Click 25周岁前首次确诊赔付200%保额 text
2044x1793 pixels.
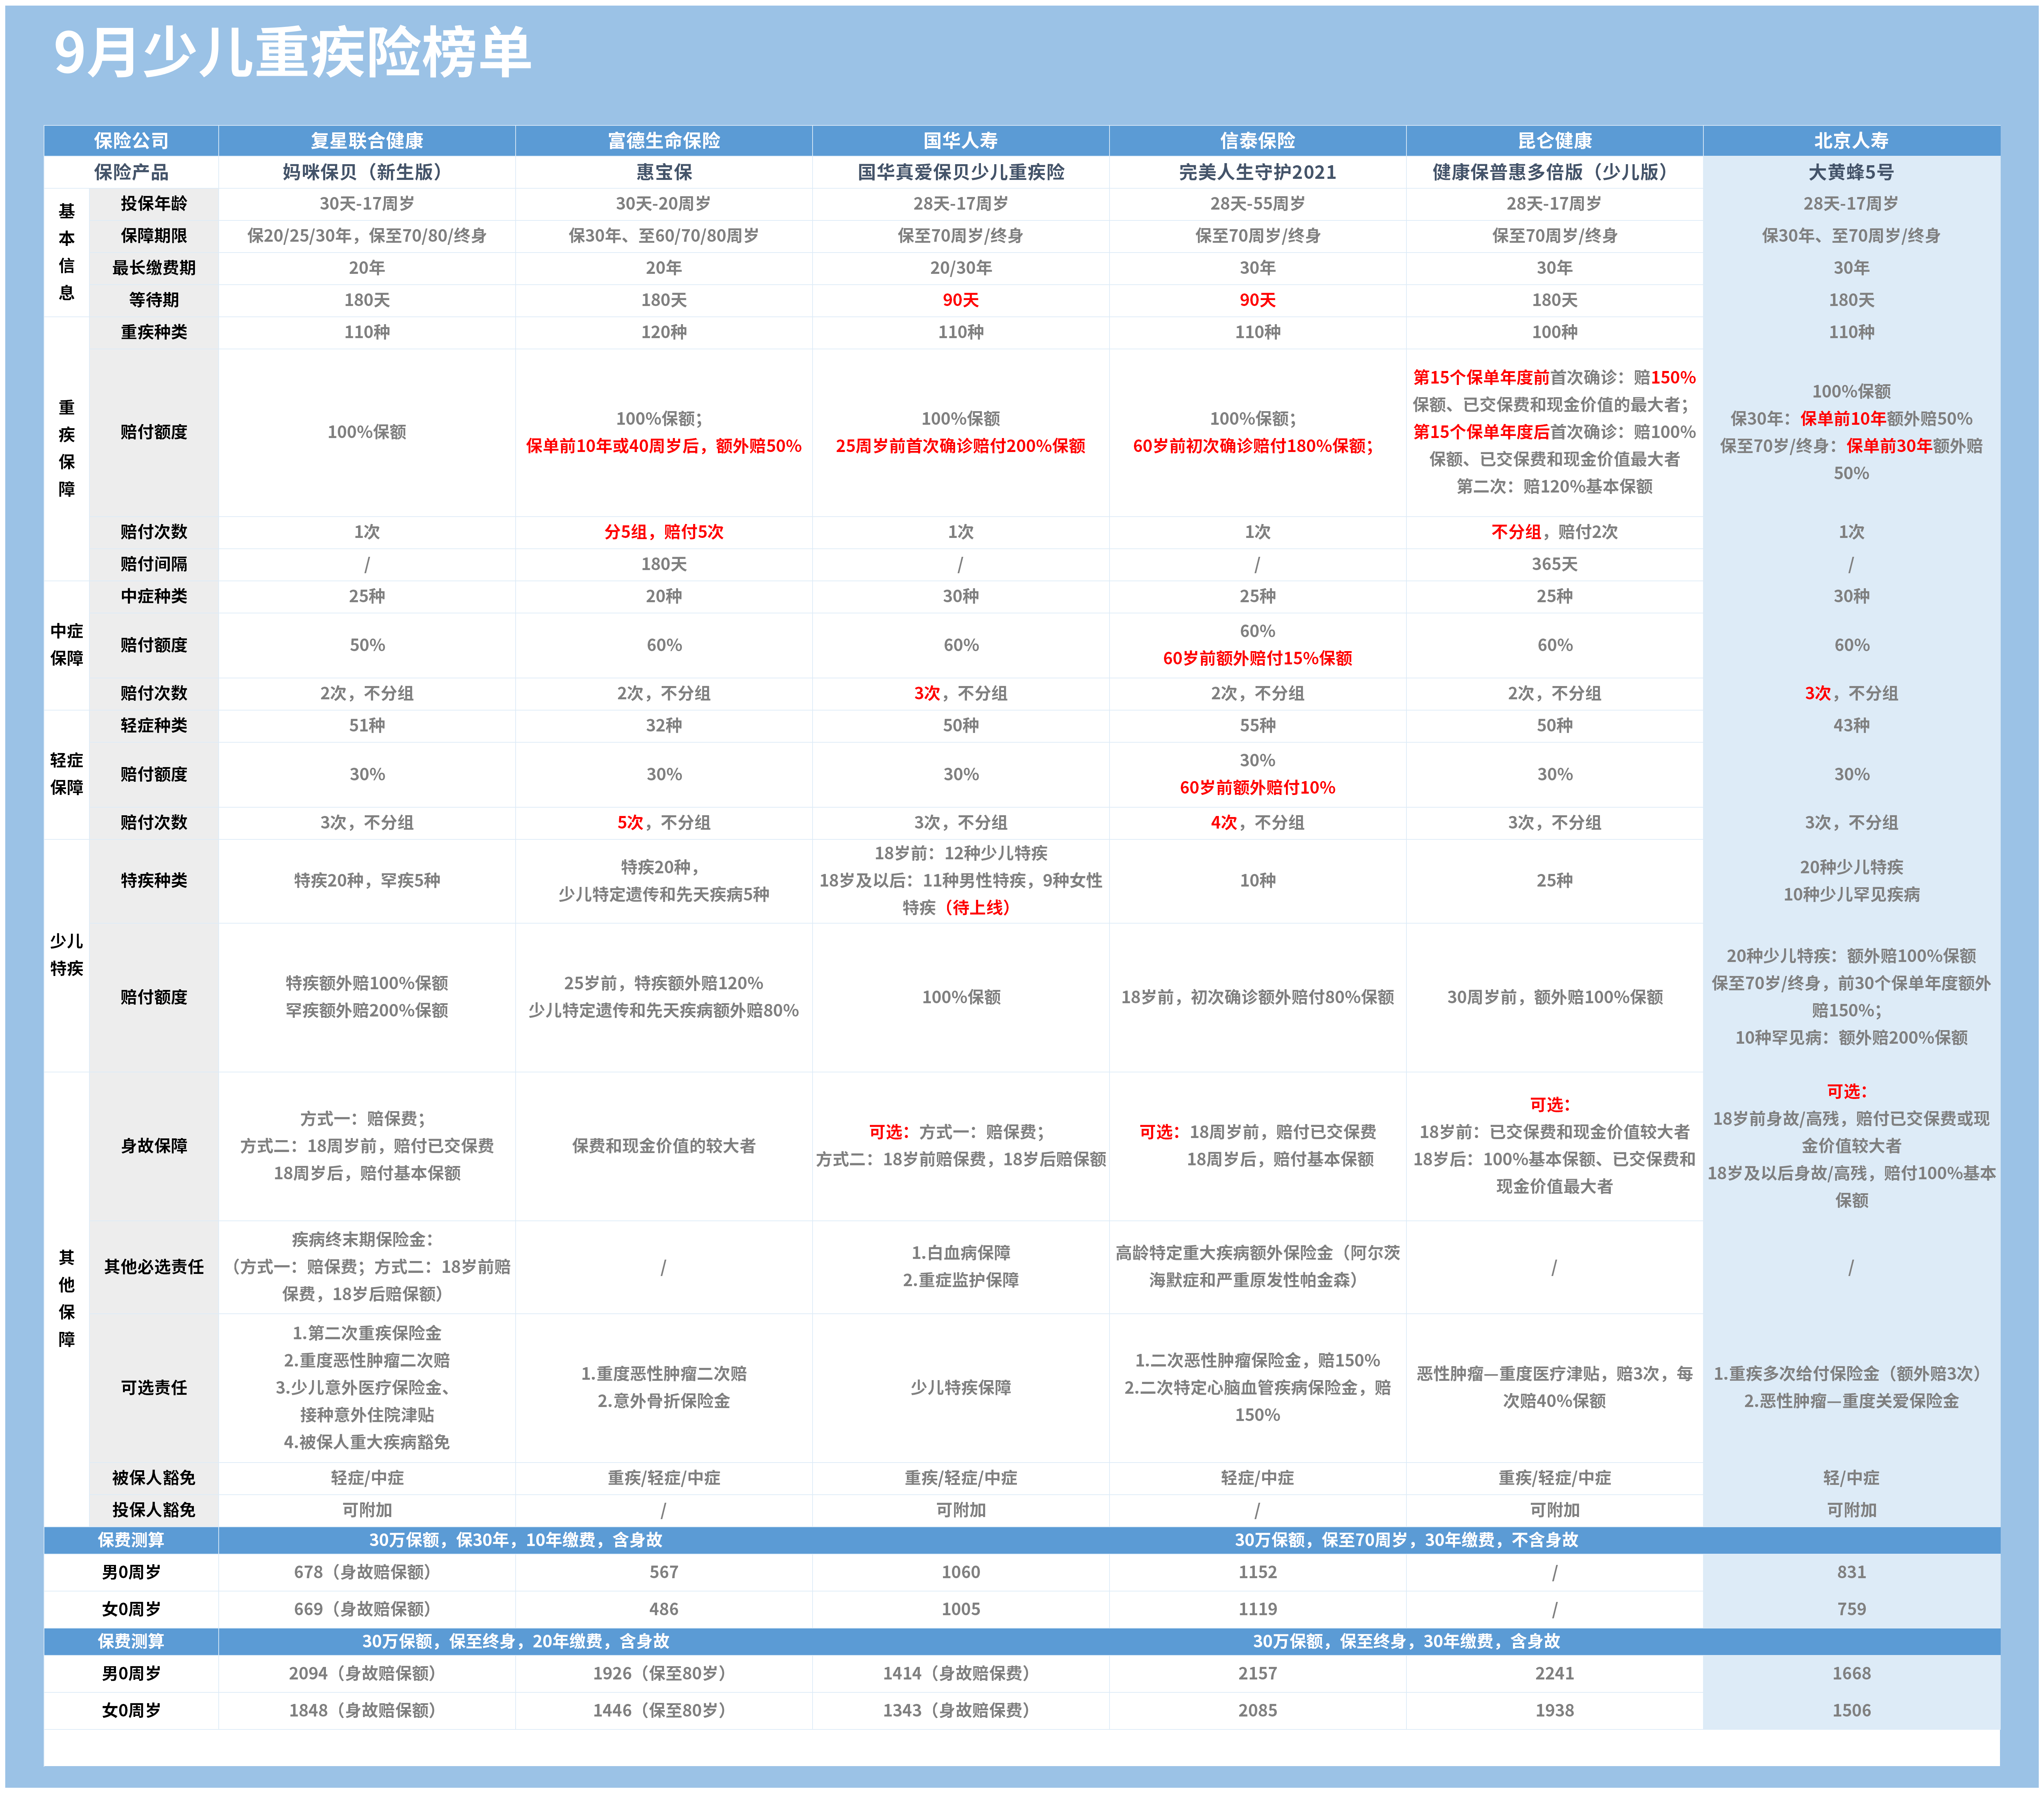point(960,446)
